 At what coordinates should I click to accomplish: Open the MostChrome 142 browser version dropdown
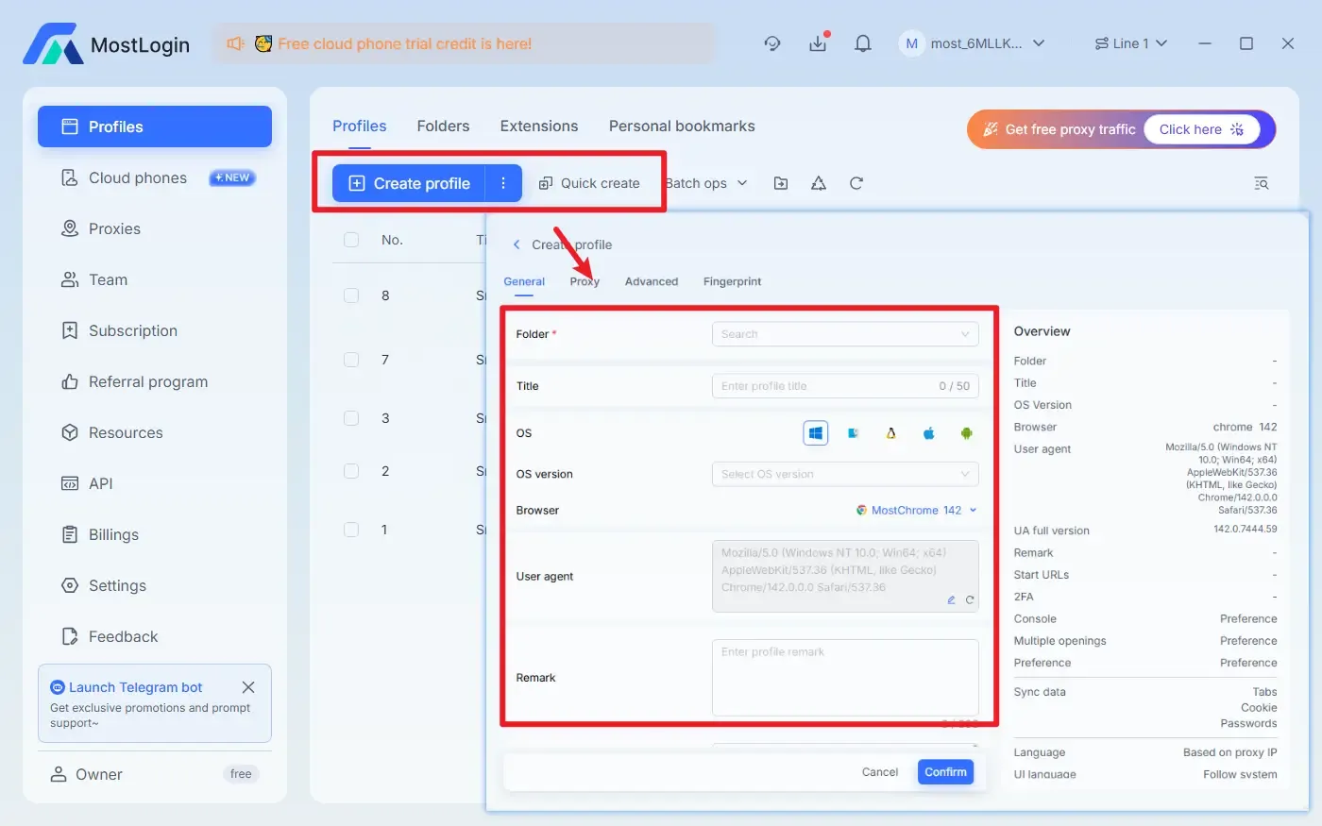[916, 510]
